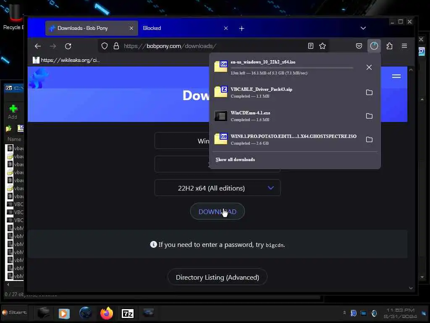The width and height of the screenshot is (430, 323).
Task: Select the Downloads - Bob Pony tab
Action: click(92, 28)
